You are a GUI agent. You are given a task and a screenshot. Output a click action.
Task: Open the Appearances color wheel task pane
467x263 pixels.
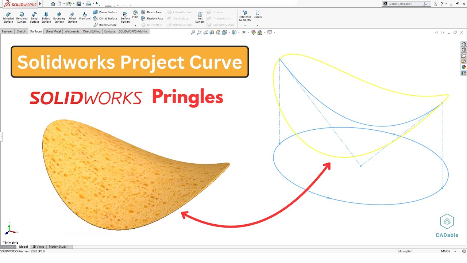point(464,67)
